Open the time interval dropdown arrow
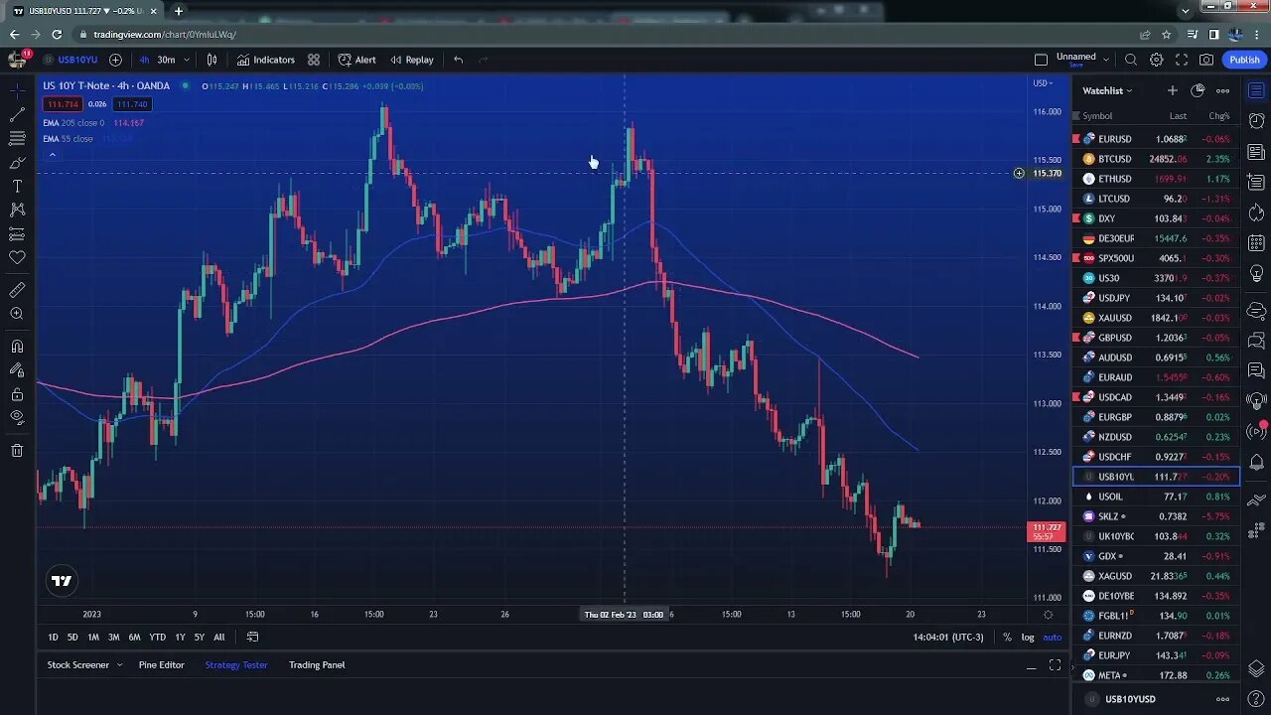This screenshot has width=1271, height=715. click(186, 60)
